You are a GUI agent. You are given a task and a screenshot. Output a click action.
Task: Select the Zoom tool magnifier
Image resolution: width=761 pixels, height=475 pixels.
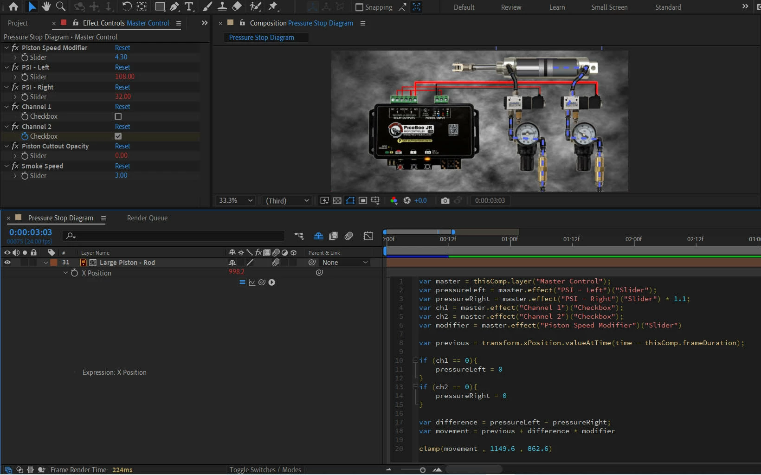coord(60,6)
